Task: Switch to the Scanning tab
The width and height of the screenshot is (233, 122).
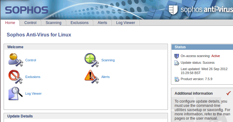Action: pyautogui.click(x=53, y=23)
